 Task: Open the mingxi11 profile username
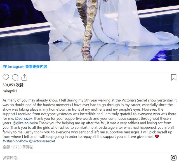pyautogui.click(x=10, y=91)
